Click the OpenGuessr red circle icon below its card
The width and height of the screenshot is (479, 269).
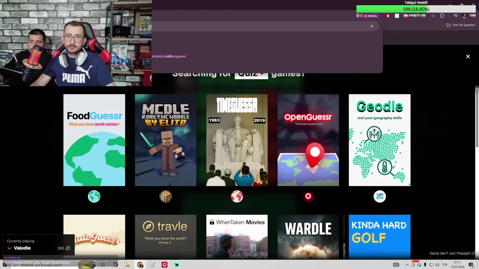[x=308, y=197]
